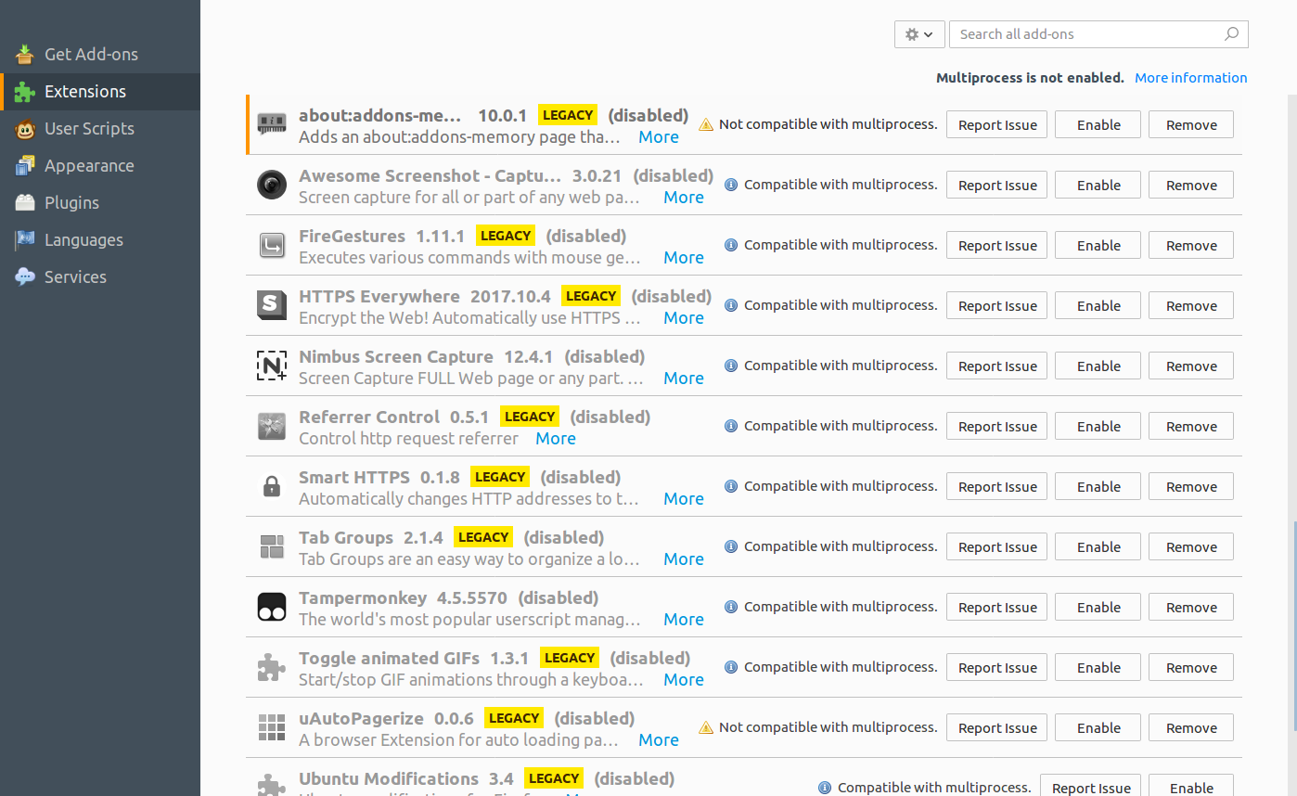Click the FireGestures extension icon
This screenshot has height=796, width=1297.
coord(272,245)
